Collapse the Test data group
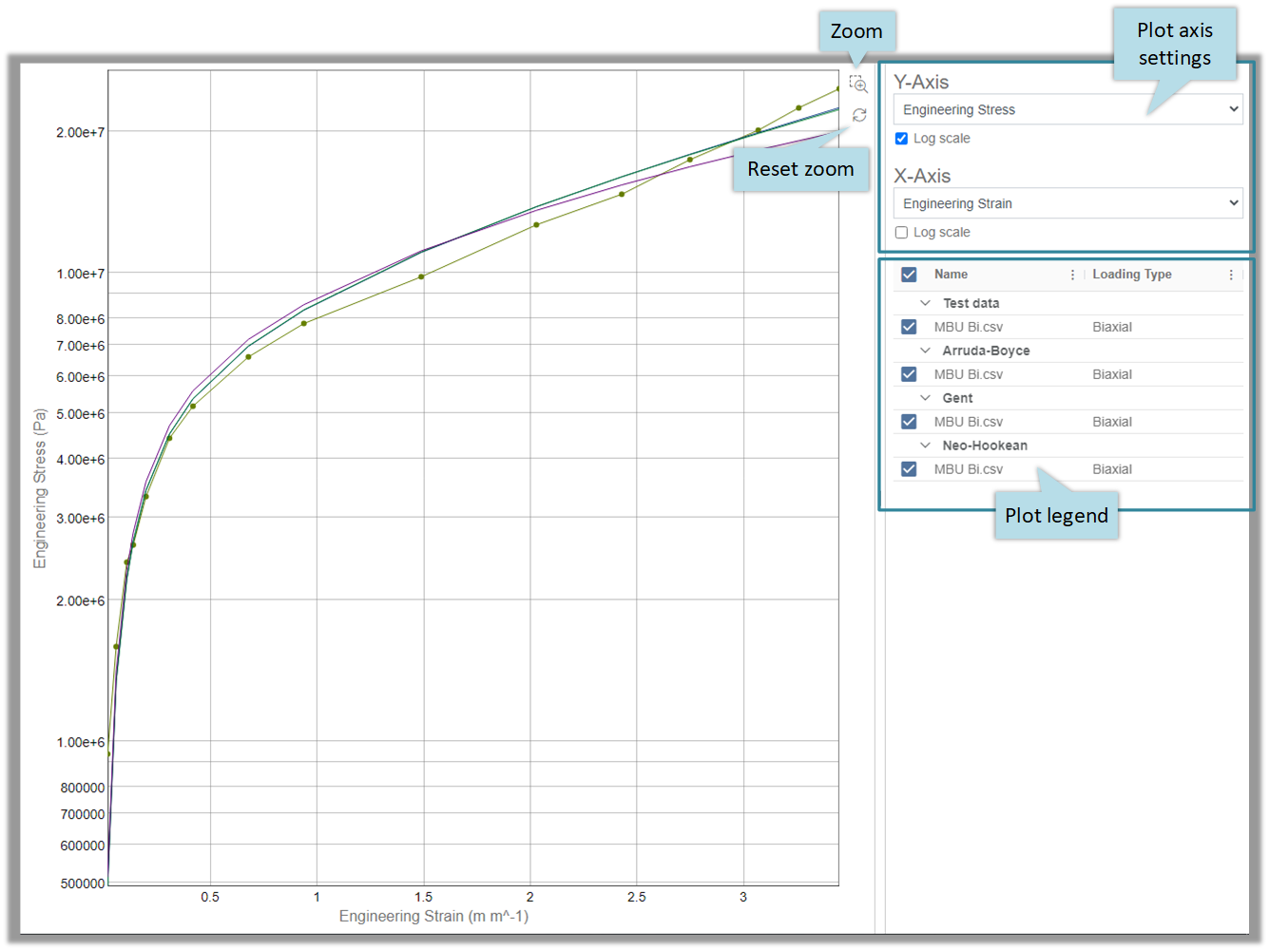Viewport: 1269px width, 950px height. click(925, 303)
